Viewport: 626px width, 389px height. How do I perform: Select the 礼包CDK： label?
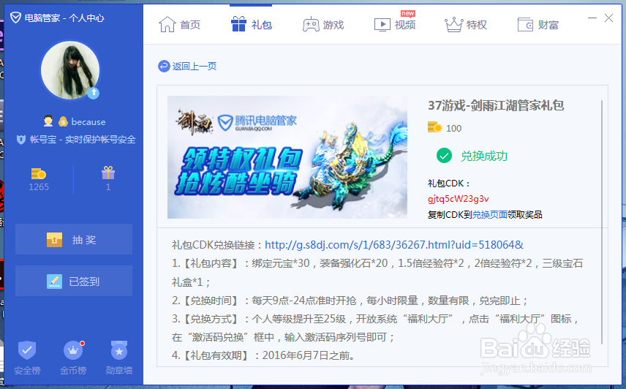click(449, 184)
